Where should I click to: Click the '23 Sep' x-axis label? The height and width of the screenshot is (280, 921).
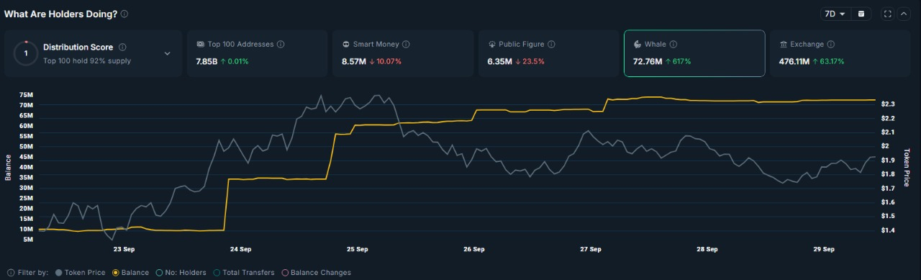(x=124, y=249)
